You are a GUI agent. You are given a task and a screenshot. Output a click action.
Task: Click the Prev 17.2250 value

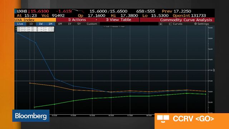[x=176, y=11]
